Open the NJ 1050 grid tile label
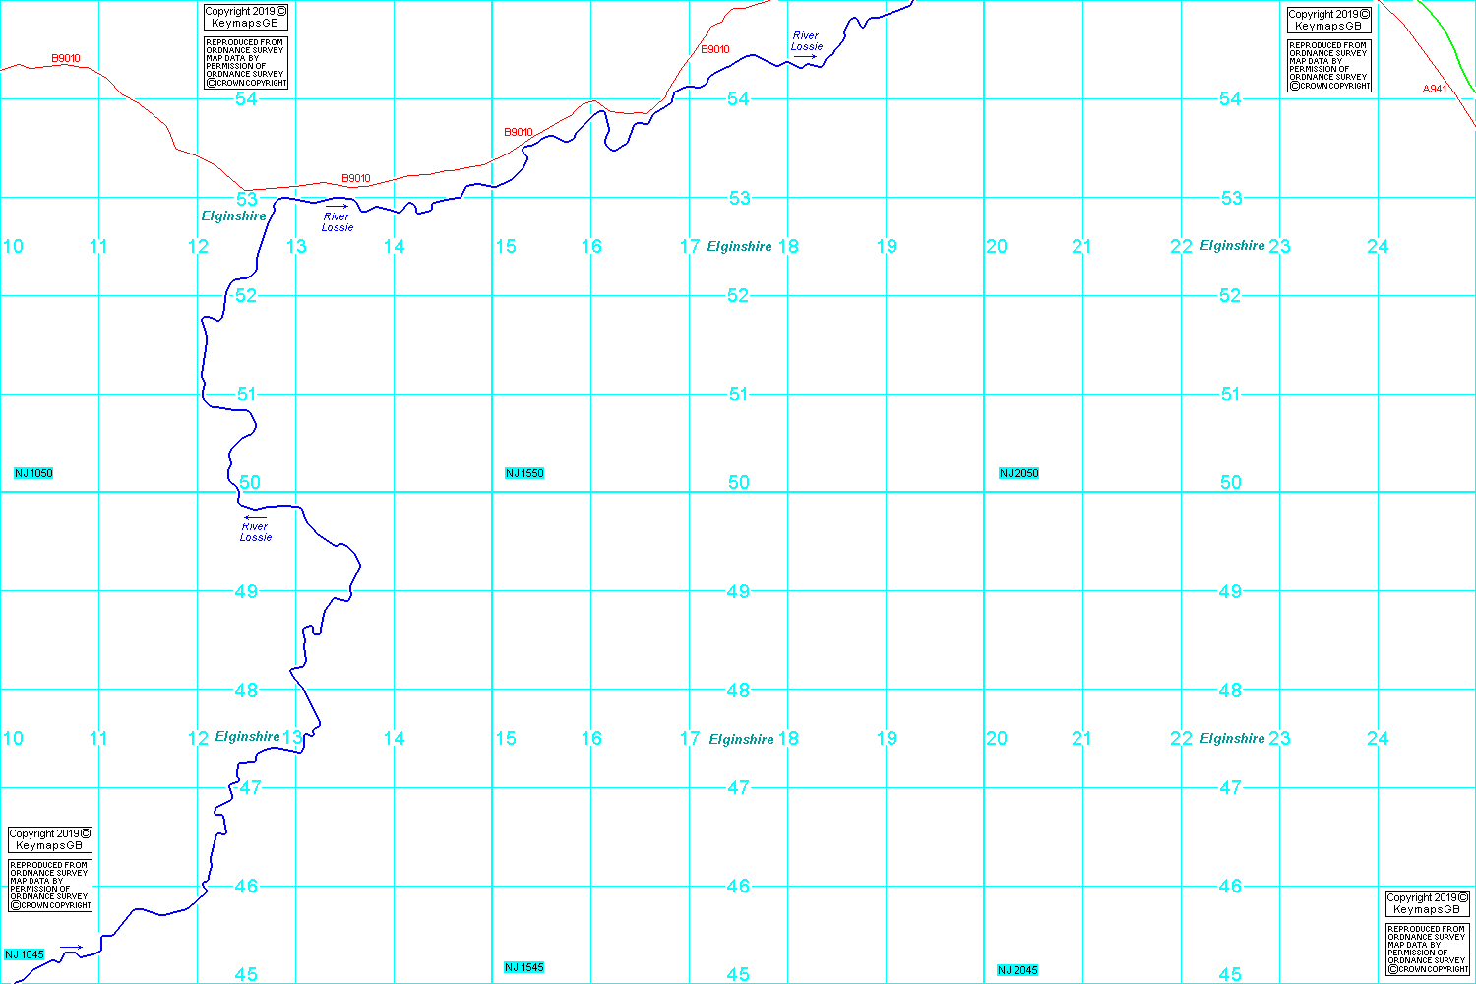This screenshot has height=984, width=1476. coord(33,473)
